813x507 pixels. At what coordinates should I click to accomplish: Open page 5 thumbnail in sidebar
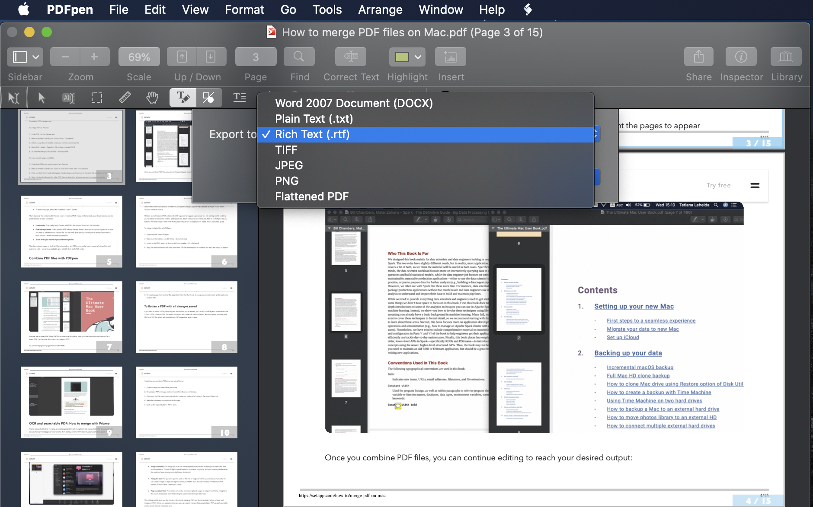71,231
